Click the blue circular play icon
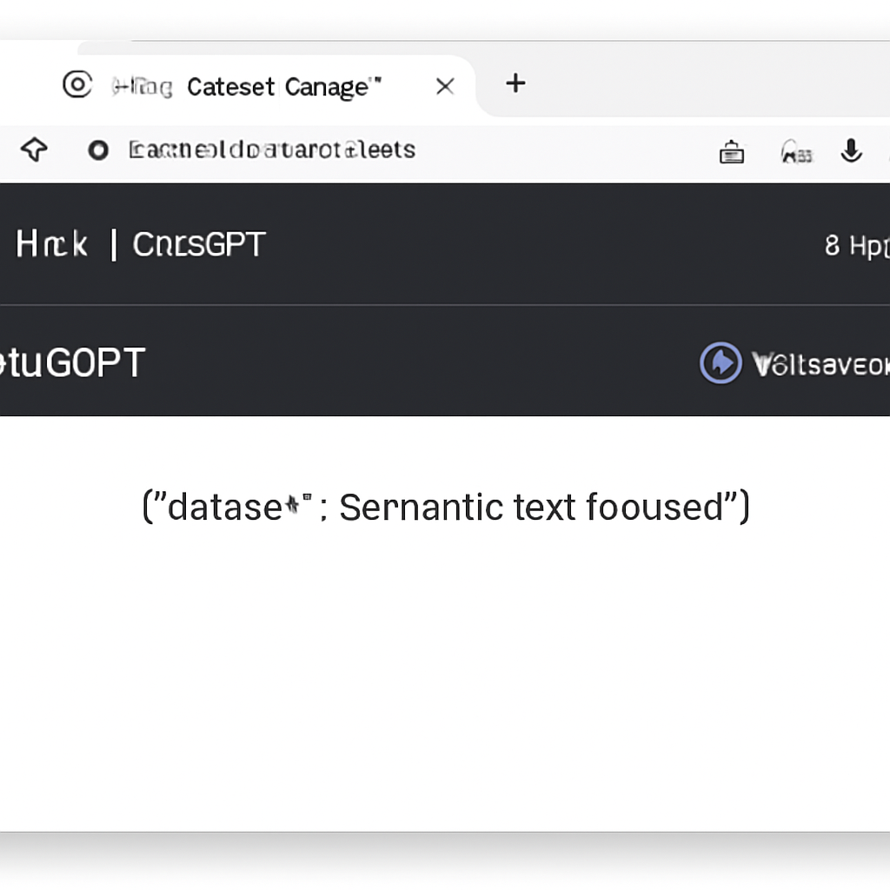Viewport: 890px width, 890px height. point(721,362)
